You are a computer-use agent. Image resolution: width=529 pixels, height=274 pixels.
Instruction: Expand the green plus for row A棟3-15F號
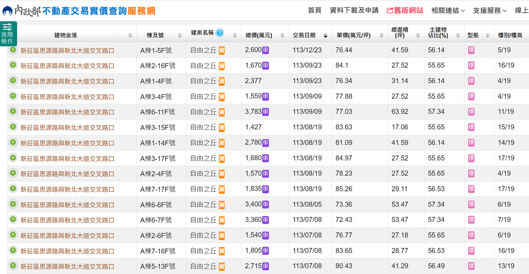13,127
